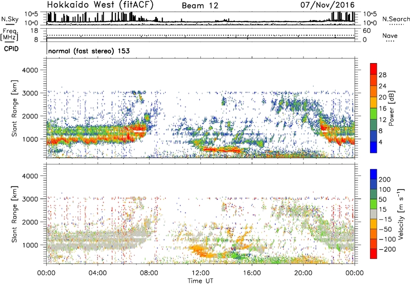Image resolution: width=410 pixels, height=284 pixels.
Task: Click the power plot 'Slant Range [km]' label
Action: coord(15,108)
